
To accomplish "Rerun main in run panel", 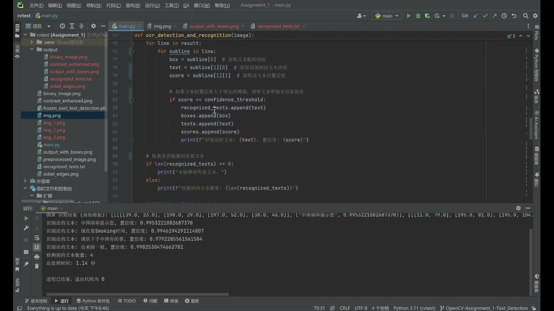I will [26, 219].
